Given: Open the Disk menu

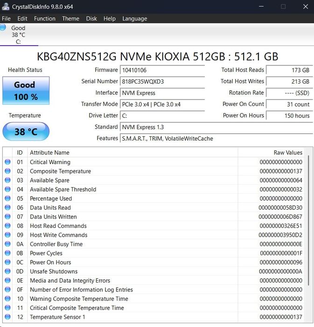Looking at the screenshot, I should pos(91,19).
